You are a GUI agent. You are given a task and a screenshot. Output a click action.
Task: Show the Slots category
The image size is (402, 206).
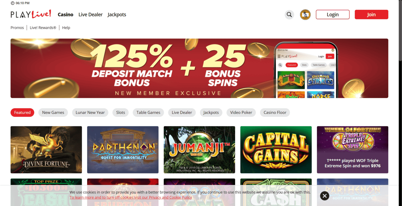(x=121, y=112)
